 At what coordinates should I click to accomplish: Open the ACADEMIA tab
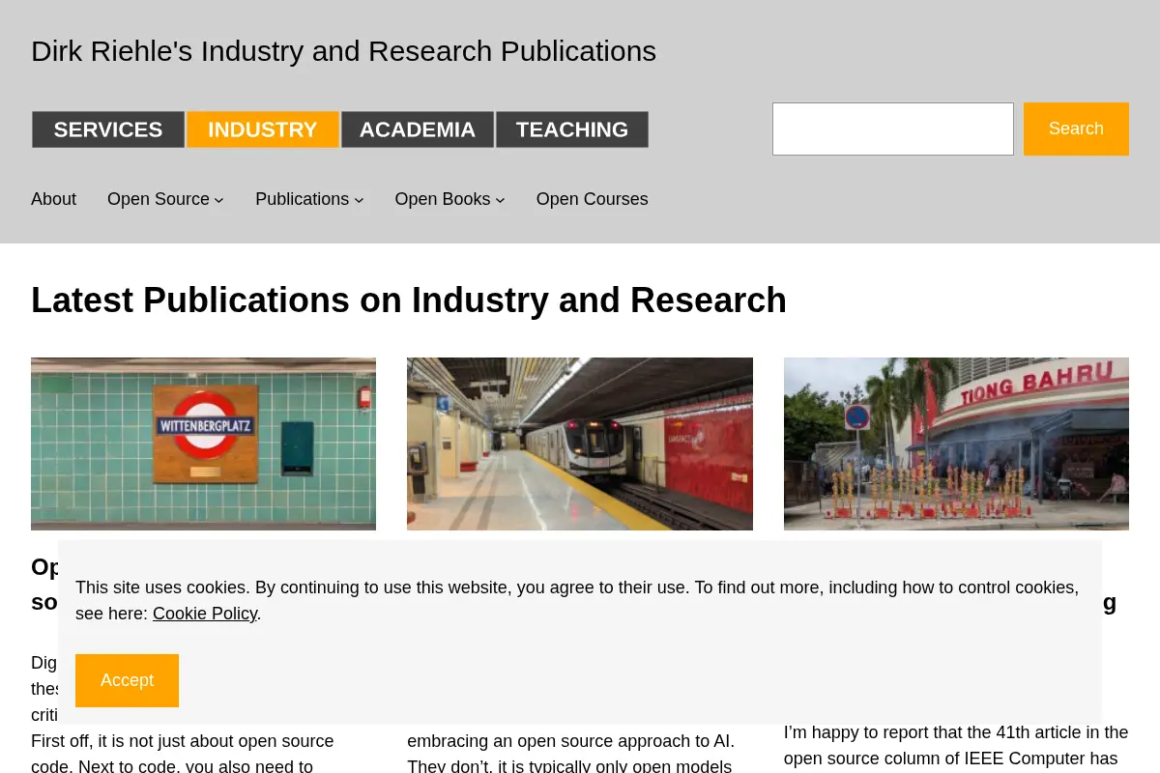tap(418, 129)
